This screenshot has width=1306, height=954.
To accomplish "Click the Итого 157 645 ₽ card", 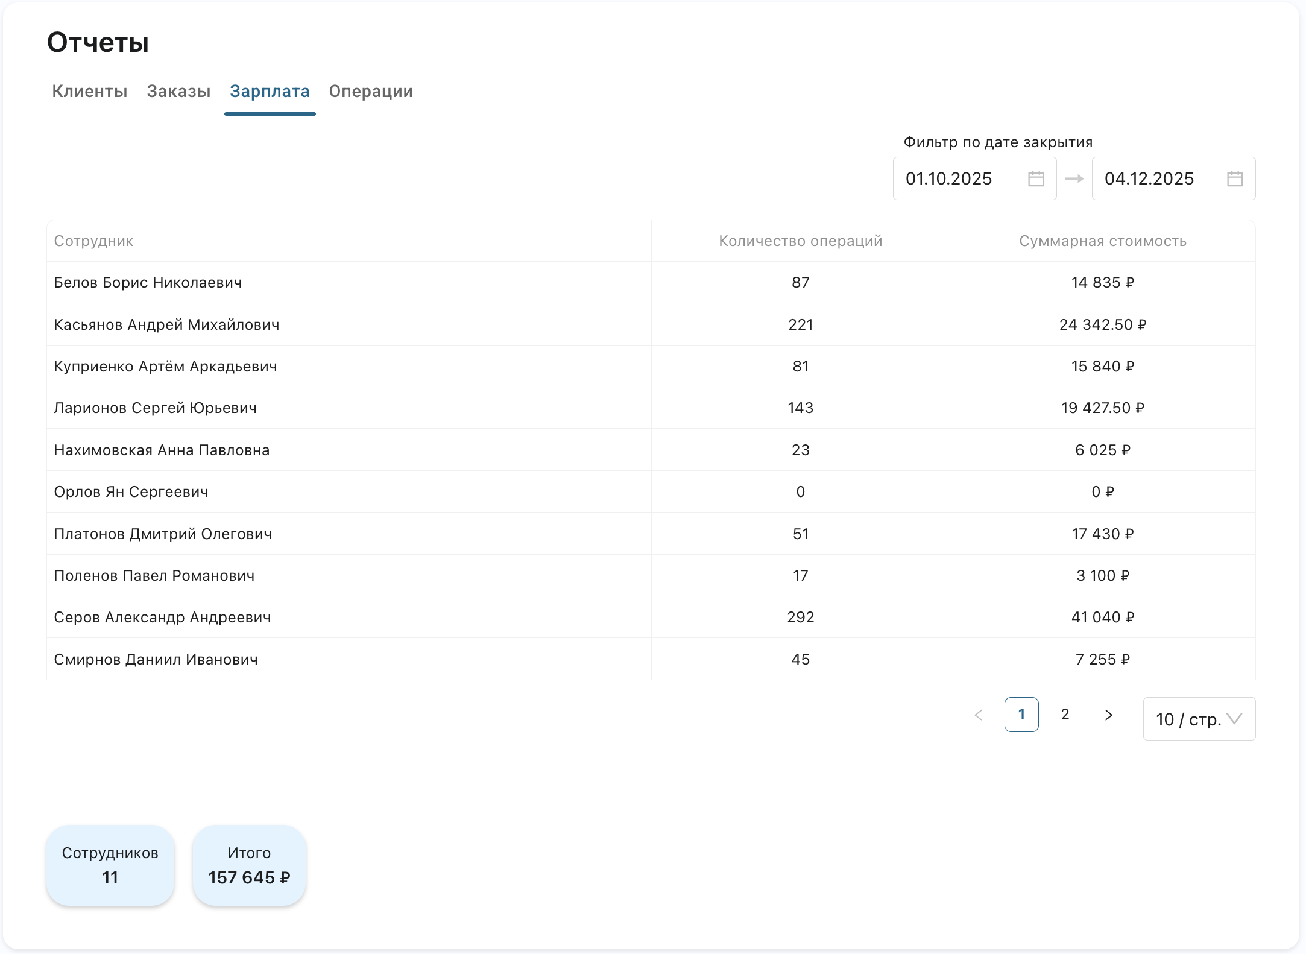I will (249, 865).
